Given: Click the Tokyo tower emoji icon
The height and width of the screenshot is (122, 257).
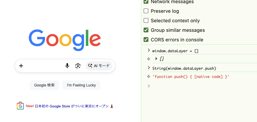Looking at the screenshot, I should coord(112,106).
